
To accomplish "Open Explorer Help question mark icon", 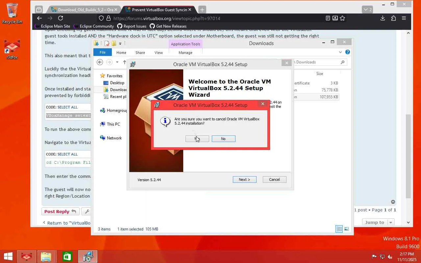I will (x=348, y=52).
